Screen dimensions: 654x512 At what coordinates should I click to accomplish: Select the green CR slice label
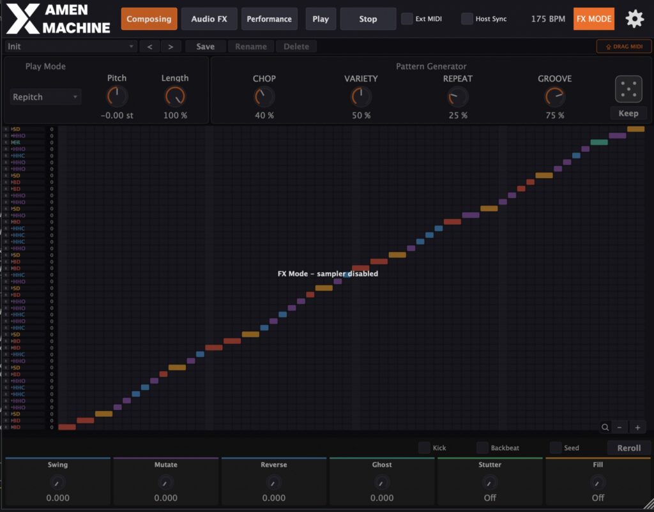tap(15, 142)
